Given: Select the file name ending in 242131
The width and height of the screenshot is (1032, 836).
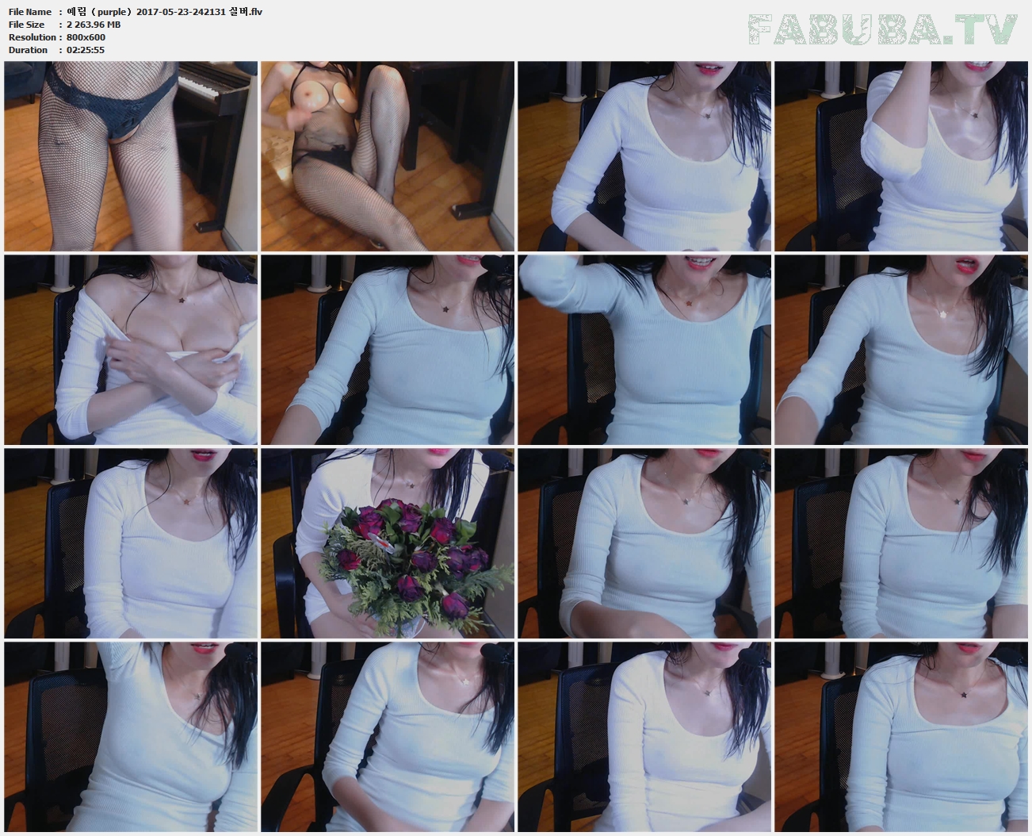Looking at the screenshot, I should click(x=165, y=12).
